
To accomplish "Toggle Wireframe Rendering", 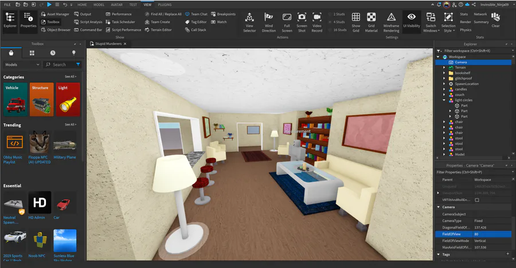I will pos(391,22).
